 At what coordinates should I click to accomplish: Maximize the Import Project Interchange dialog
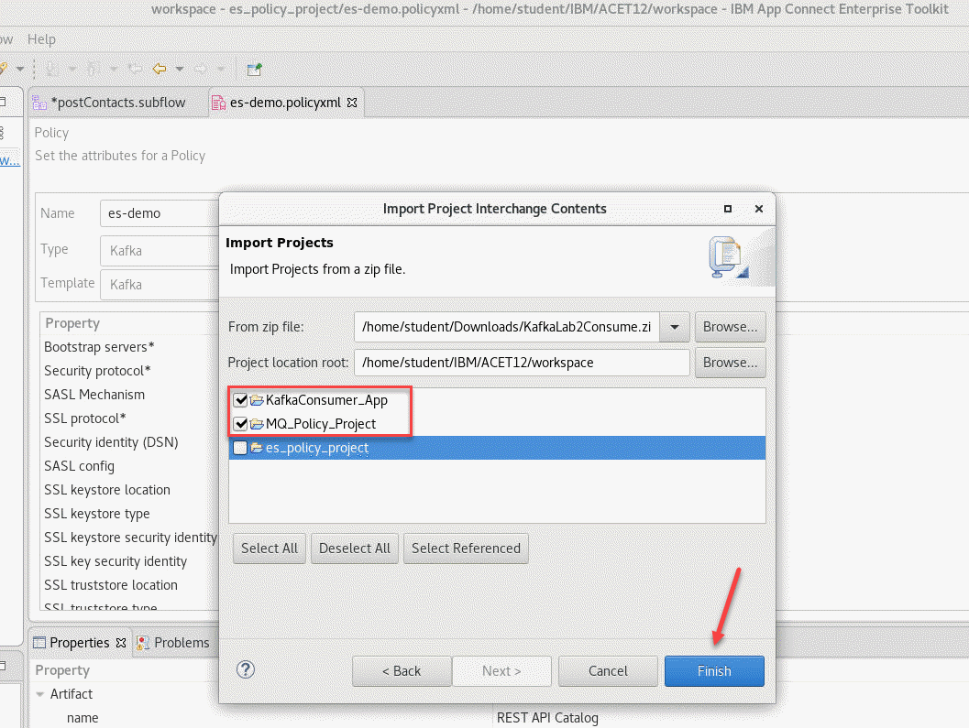tap(728, 209)
